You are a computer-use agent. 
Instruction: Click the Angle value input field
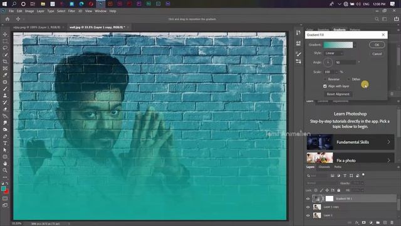point(345,62)
